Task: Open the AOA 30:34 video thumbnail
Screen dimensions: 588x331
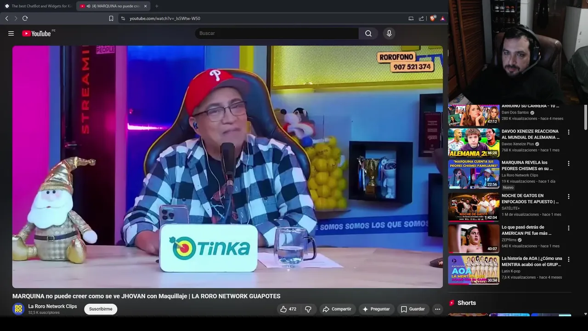Action: click(x=474, y=270)
